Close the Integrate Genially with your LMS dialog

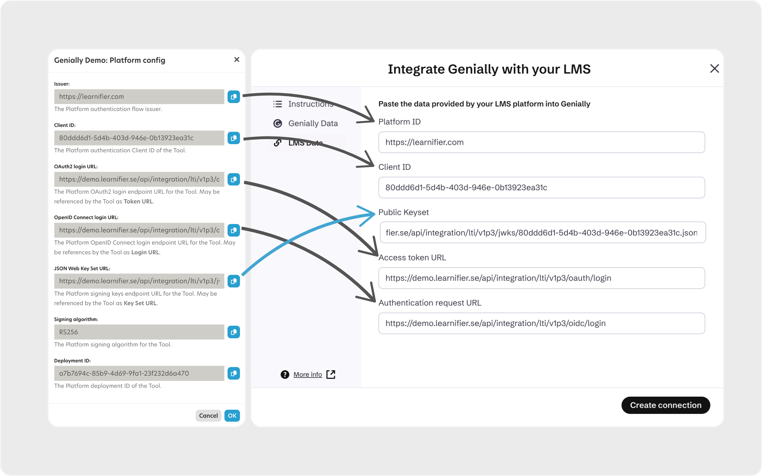click(714, 69)
